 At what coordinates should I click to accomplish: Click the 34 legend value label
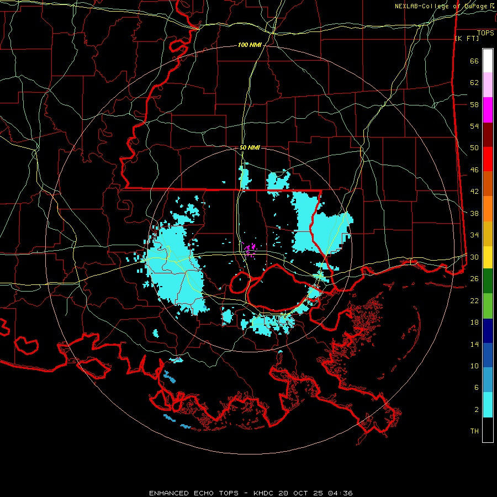pyautogui.click(x=474, y=235)
